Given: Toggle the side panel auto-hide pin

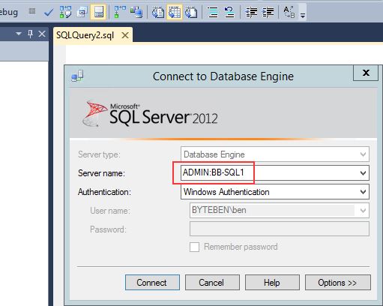Looking at the screenshot, I should click(x=30, y=34).
